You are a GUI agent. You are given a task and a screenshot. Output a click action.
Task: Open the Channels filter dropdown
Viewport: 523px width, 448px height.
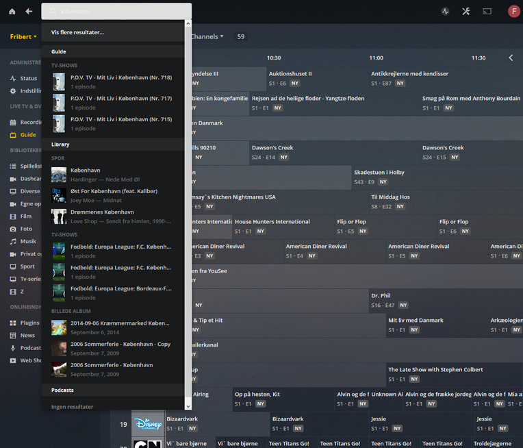pos(207,37)
